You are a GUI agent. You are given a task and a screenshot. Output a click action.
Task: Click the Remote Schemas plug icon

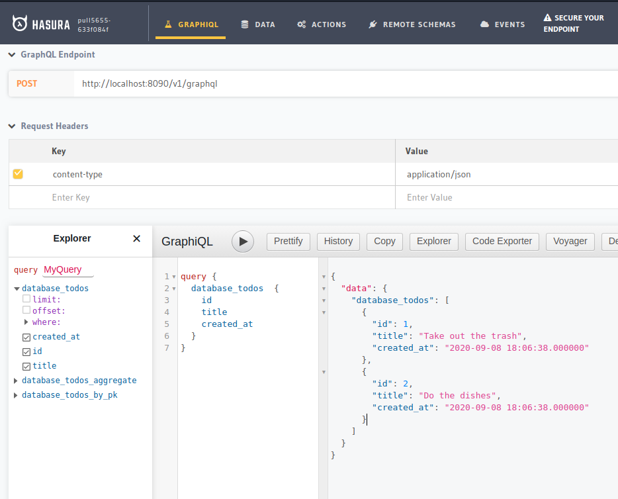coord(373,24)
